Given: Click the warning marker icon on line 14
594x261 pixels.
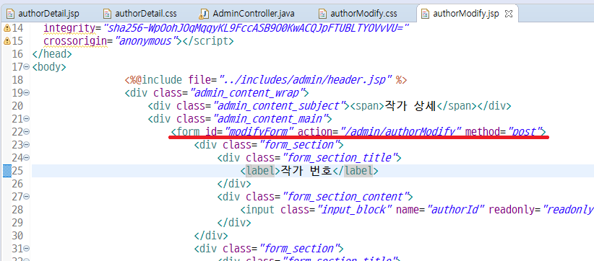Looking at the screenshot, I should 7,28.
